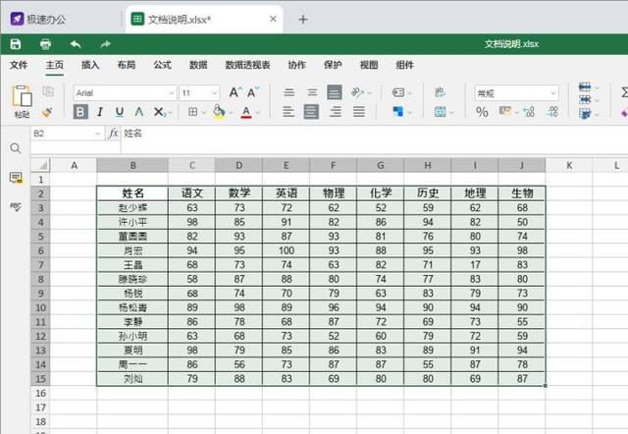Click the Copy icon beside Paste

click(48, 91)
